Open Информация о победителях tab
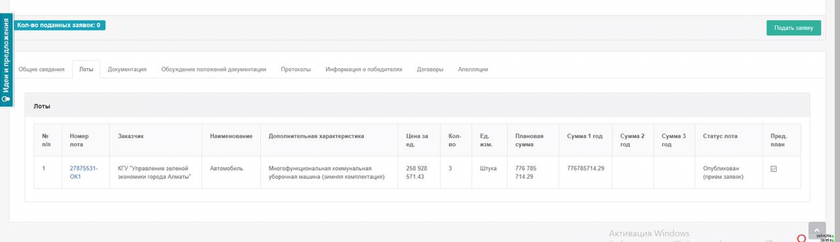Image resolution: width=840 pixels, height=242 pixels. click(x=364, y=69)
